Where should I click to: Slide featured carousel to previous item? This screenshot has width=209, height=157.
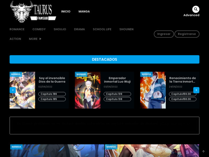13,90
